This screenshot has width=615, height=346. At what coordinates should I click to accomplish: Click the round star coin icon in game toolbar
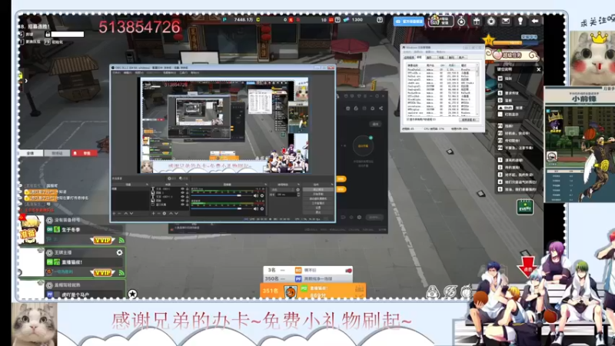click(x=490, y=22)
